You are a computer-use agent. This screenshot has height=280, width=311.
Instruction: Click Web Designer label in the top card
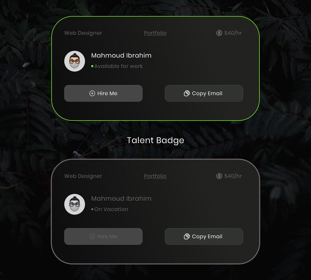(x=83, y=33)
